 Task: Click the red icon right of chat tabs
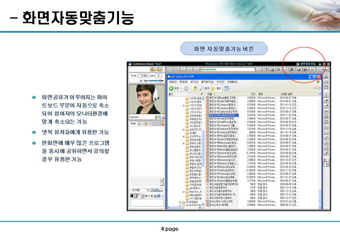coord(162,124)
